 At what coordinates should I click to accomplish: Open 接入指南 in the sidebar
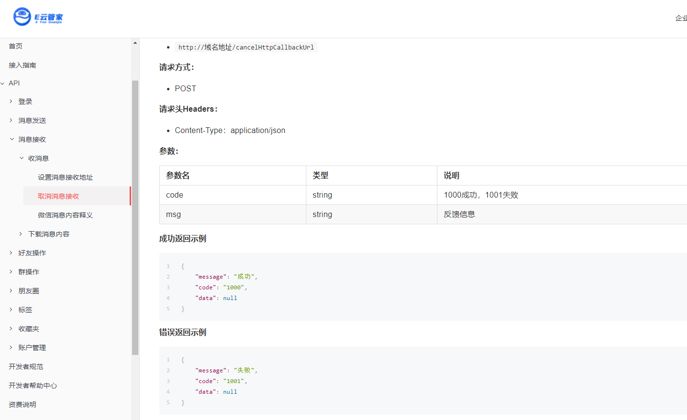[22, 65]
